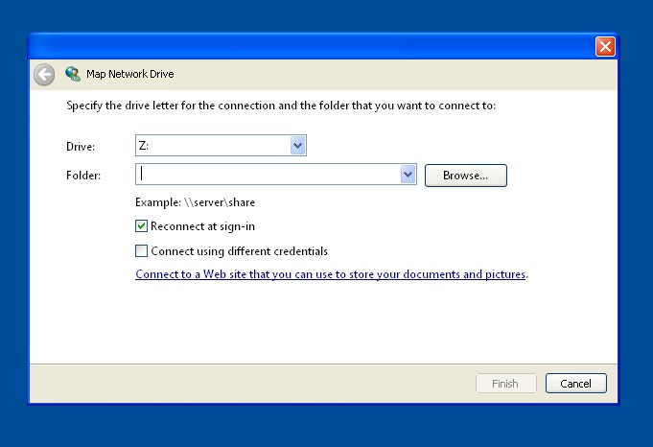Screen dimensions: 653x447
Task: Click into the Folder path text field
Action: point(268,175)
